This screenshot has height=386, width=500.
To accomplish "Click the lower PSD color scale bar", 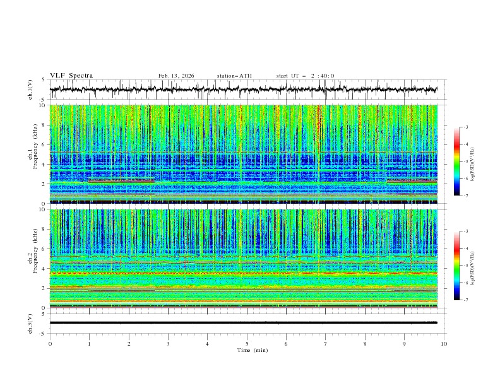I will pyautogui.click(x=456, y=266).
